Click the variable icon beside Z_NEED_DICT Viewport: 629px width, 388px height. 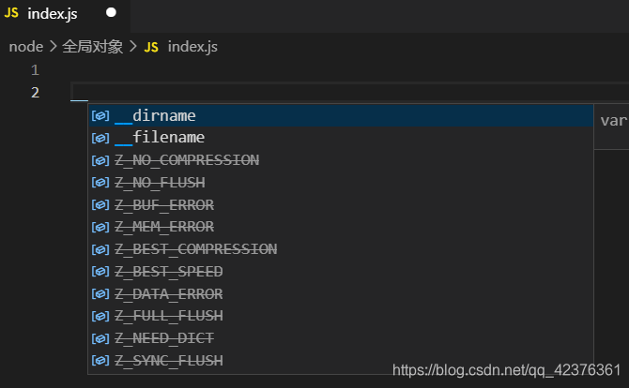[100, 338]
